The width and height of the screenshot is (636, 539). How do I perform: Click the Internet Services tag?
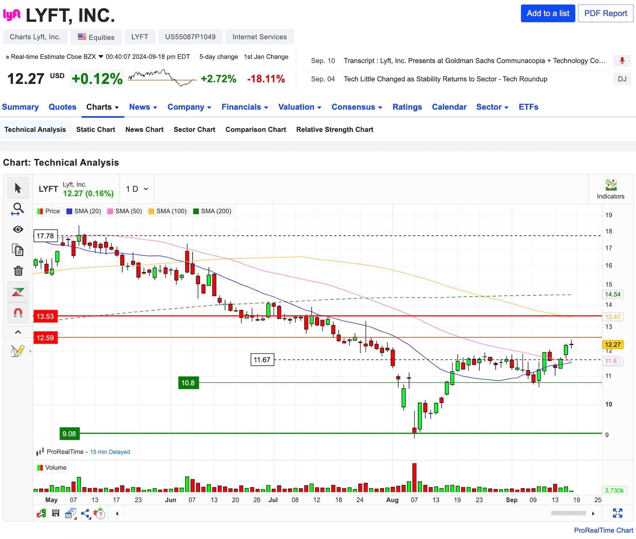click(x=260, y=37)
